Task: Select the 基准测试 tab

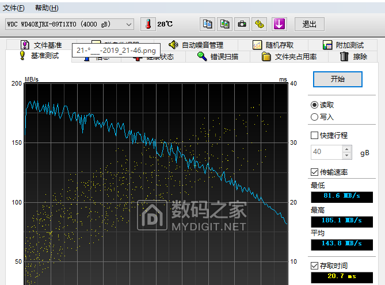Action: tap(39, 56)
